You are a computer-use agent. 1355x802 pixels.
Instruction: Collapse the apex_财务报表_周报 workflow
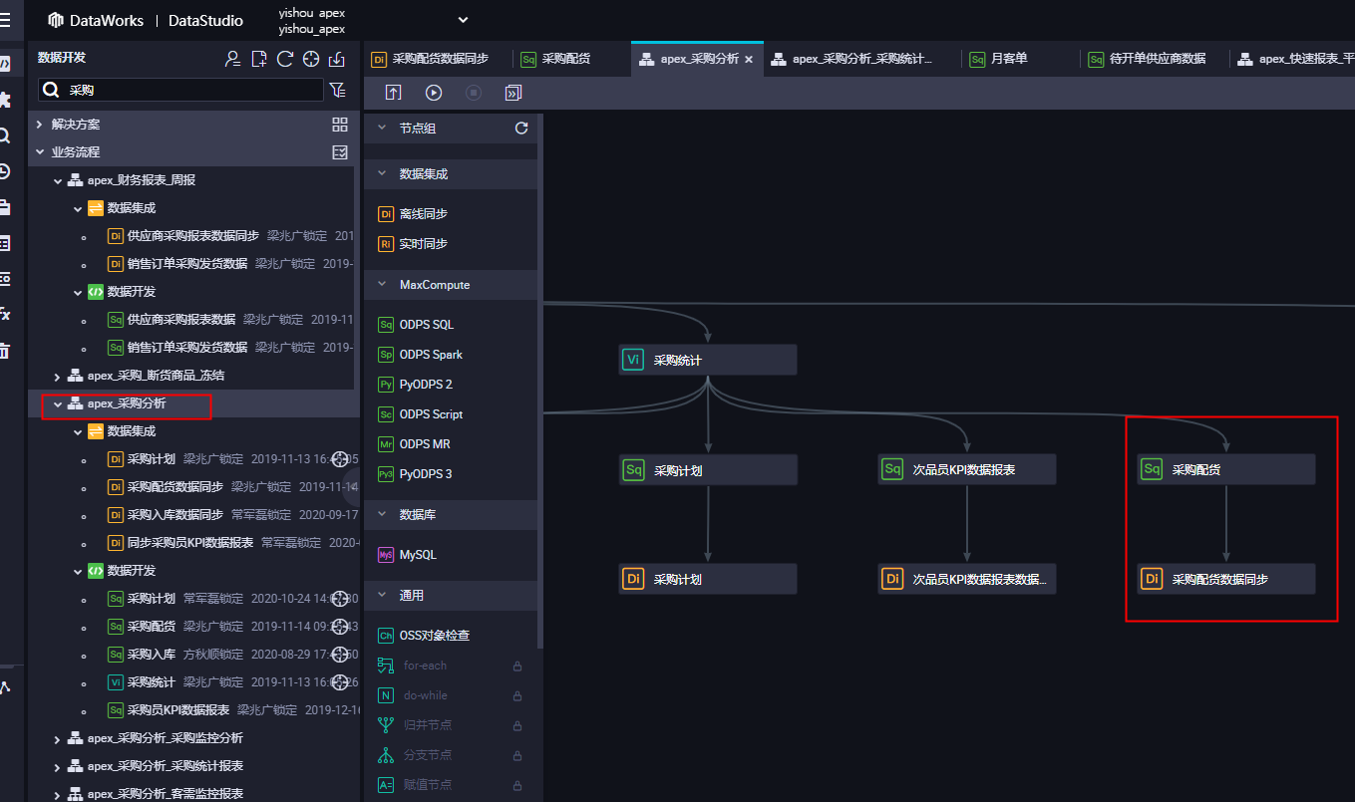pyautogui.click(x=58, y=180)
